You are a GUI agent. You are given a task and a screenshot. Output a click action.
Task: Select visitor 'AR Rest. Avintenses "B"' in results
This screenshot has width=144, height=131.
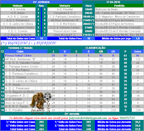(65, 20)
